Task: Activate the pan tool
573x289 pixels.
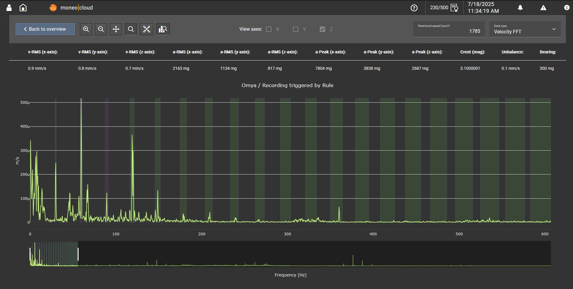Action: (x=116, y=29)
